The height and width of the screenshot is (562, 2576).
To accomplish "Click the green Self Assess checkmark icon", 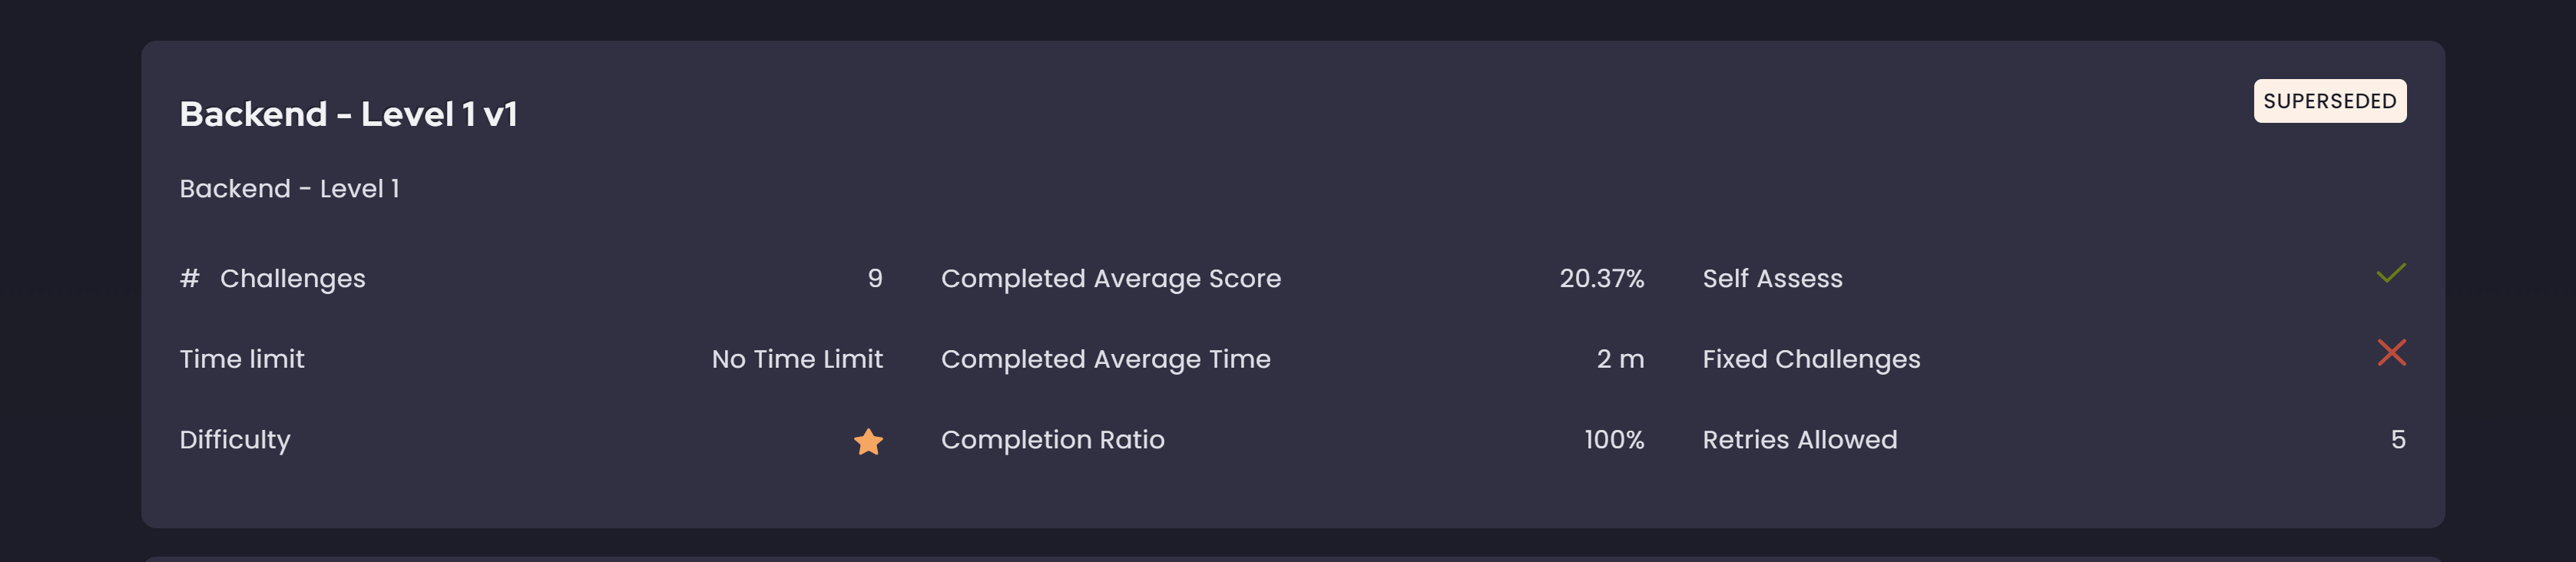I will click(x=2391, y=273).
